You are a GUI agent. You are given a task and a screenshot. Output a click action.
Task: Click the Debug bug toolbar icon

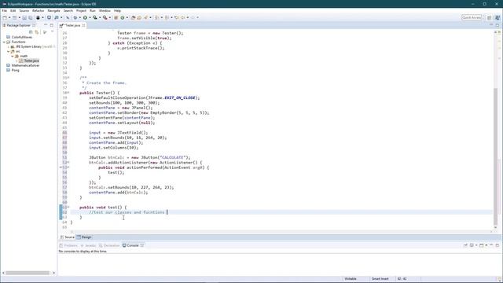coord(75,17)
